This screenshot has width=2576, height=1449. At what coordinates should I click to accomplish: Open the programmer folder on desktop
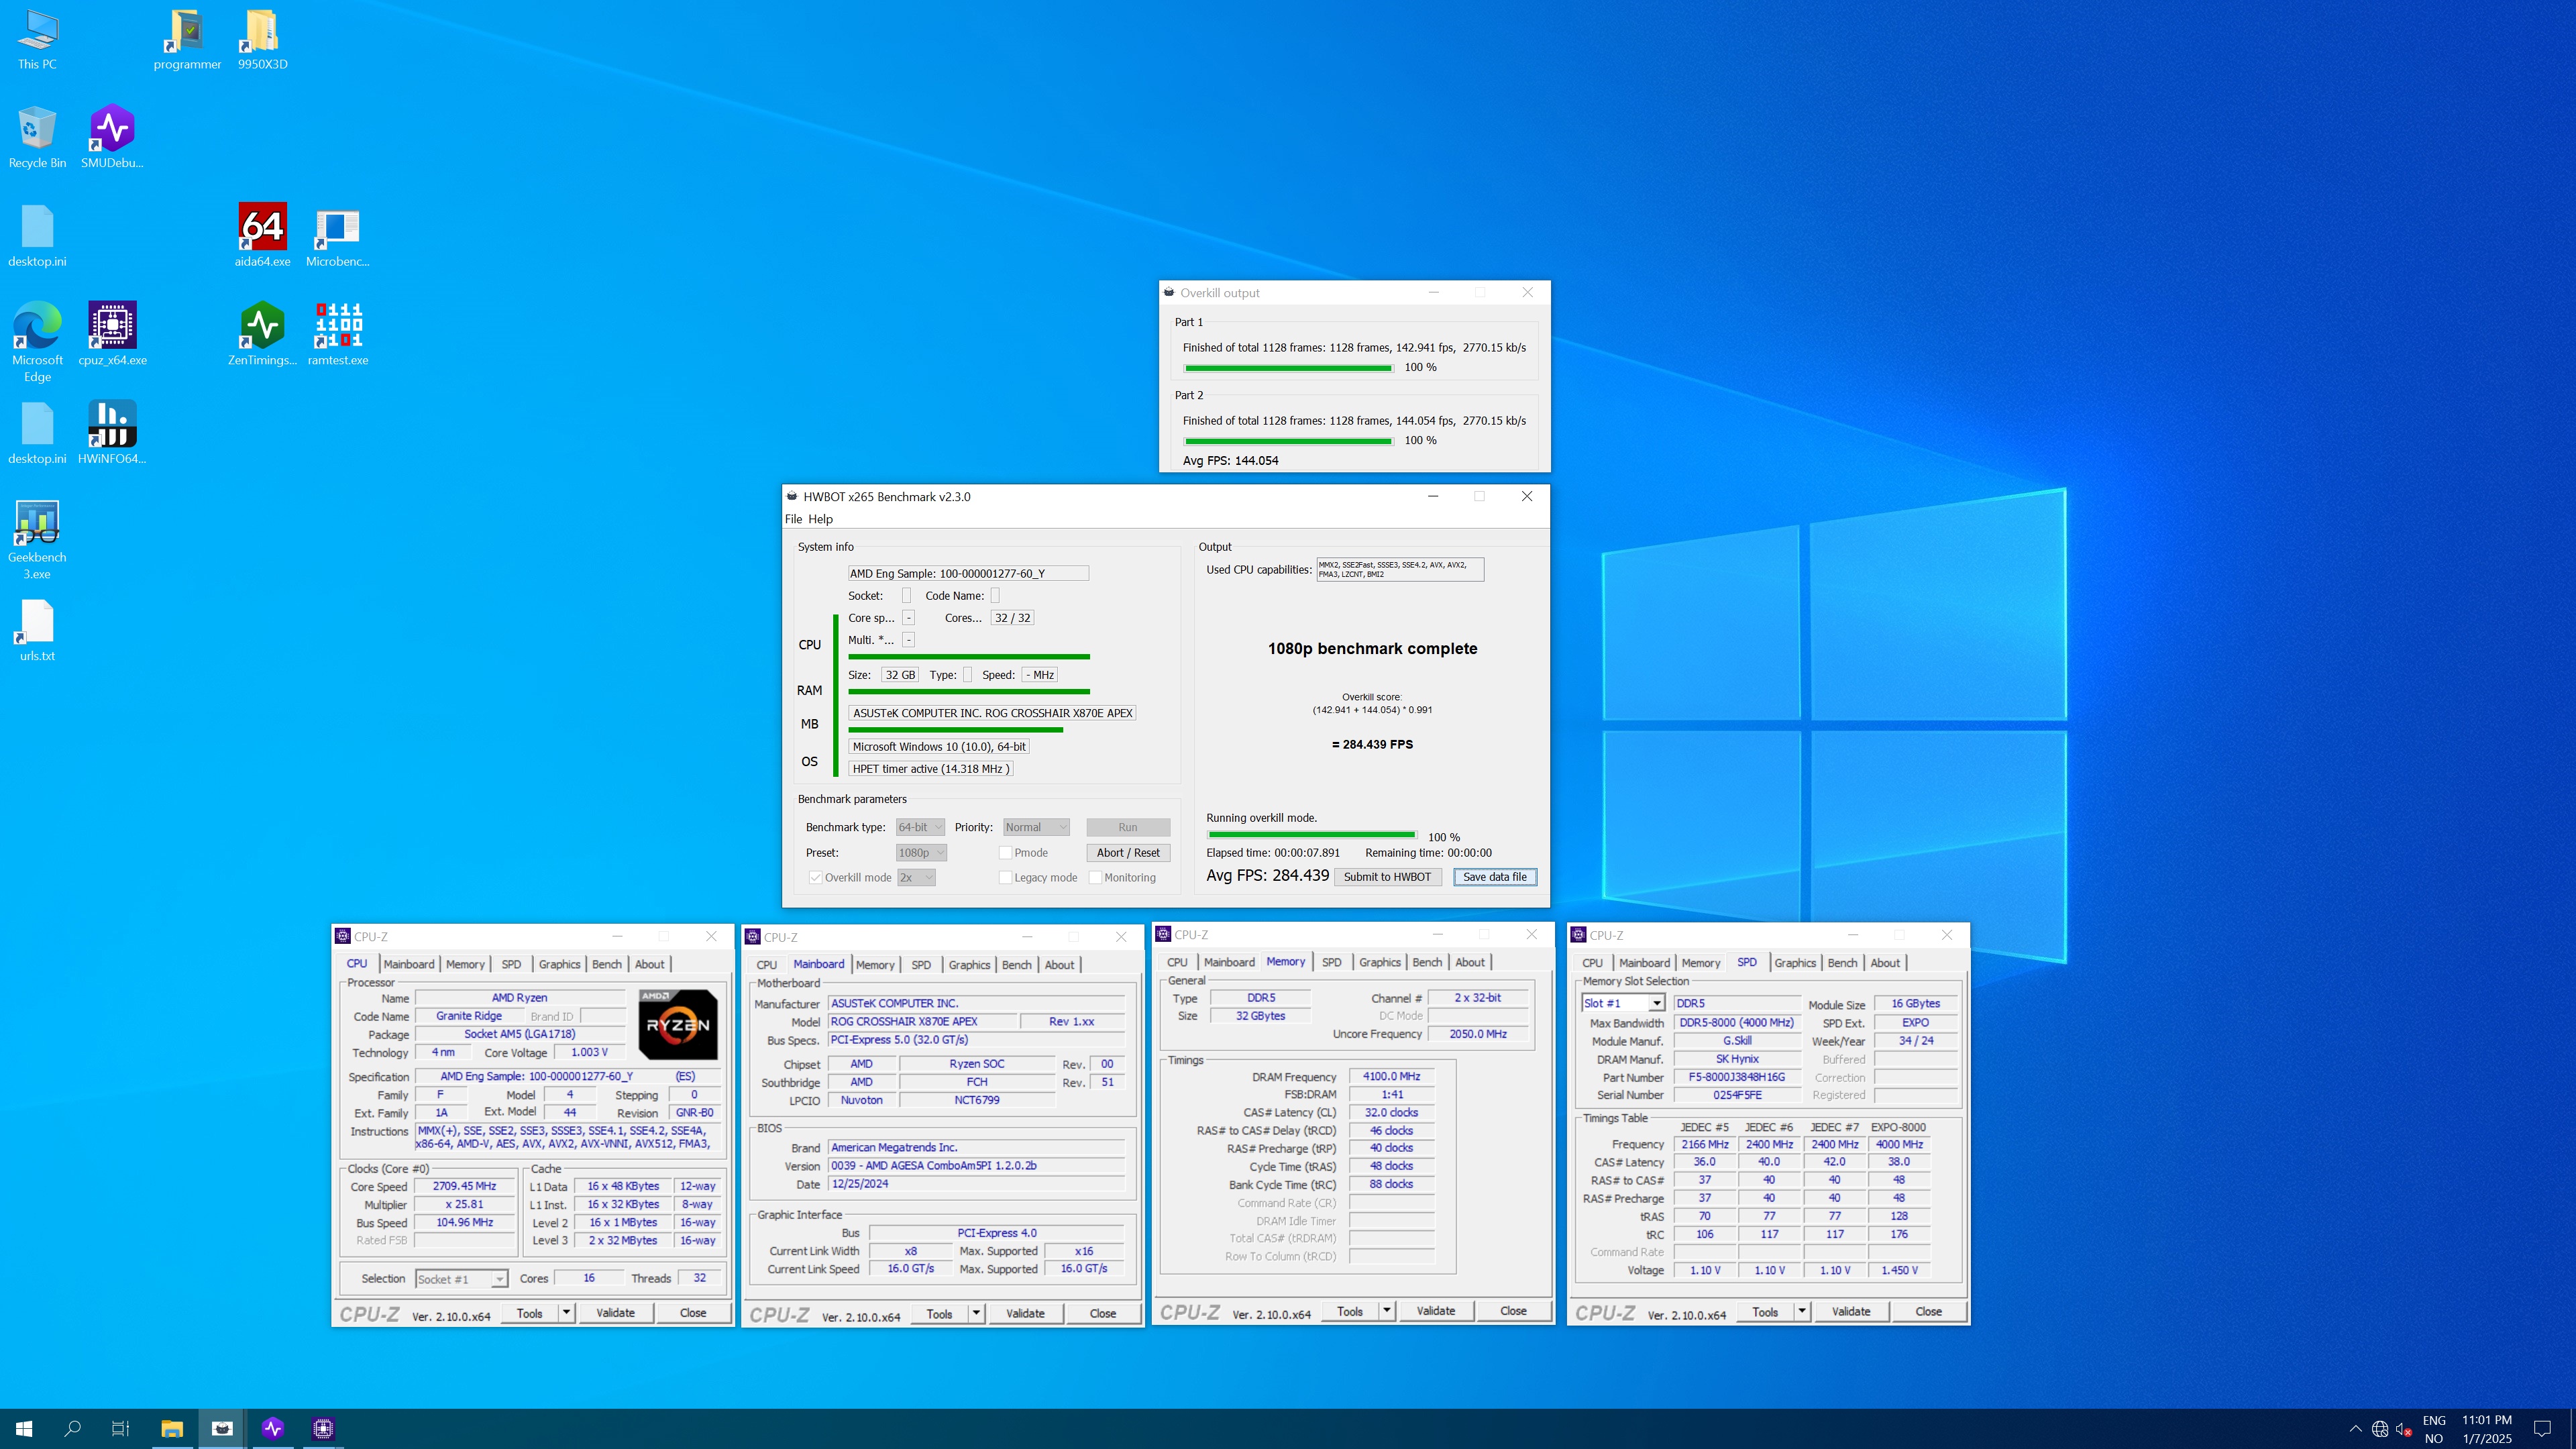click(187, 40)
